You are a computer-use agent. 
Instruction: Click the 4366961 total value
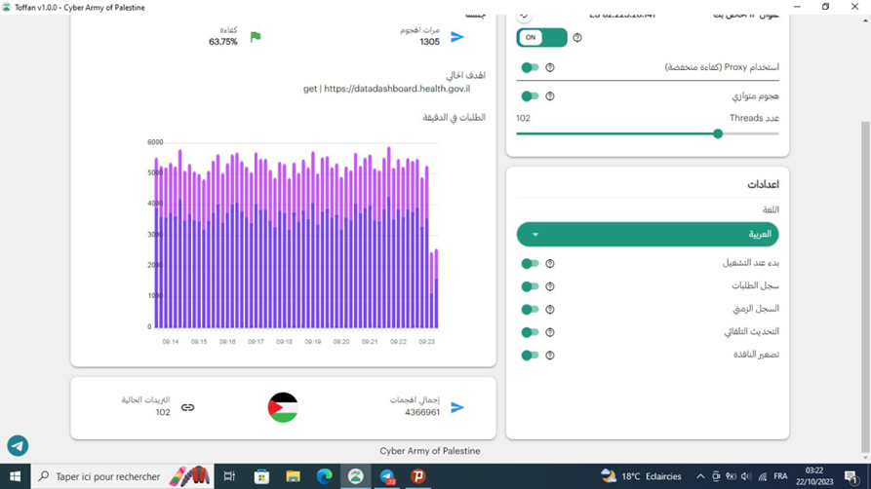coord(422,412)
